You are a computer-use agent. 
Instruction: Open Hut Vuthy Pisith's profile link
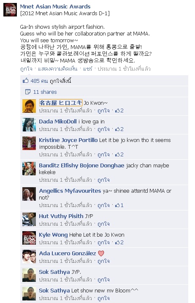coord(61,216)
